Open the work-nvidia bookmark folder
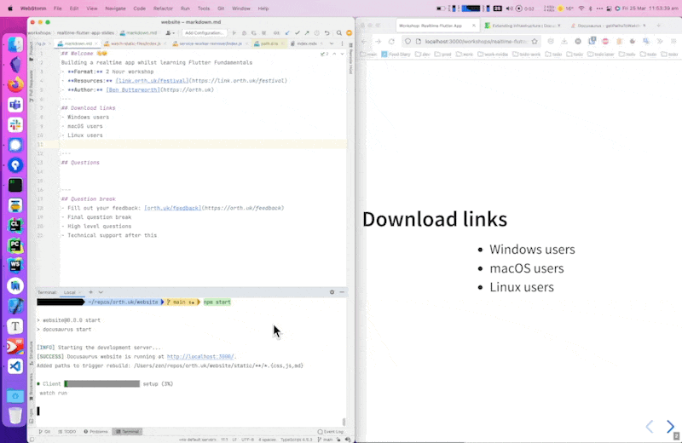The image size is (682, 443). (x=493, y=55)
